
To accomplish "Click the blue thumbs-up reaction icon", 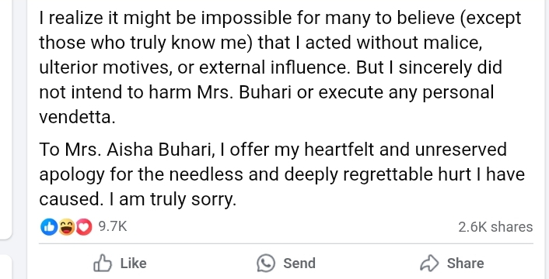I will [x=49, y=227].
